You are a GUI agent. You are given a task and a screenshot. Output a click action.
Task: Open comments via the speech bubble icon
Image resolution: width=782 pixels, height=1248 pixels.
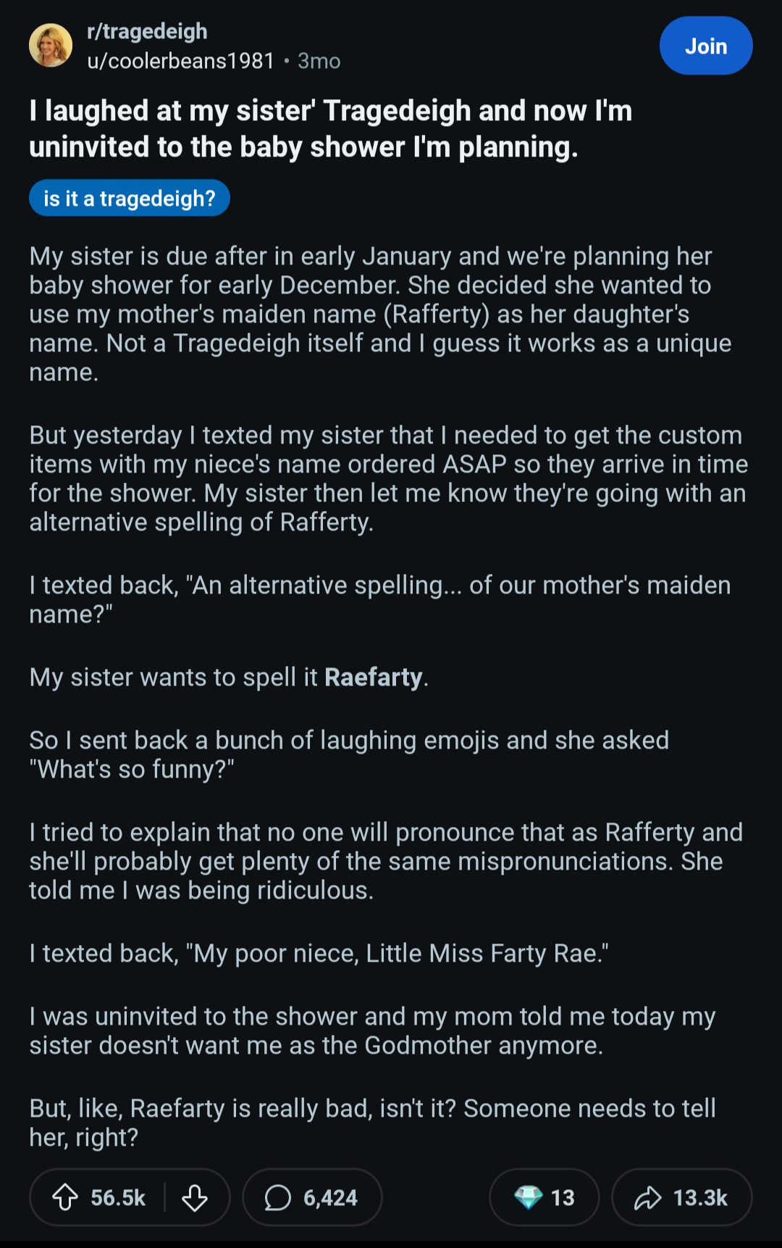click(277, 1197)
